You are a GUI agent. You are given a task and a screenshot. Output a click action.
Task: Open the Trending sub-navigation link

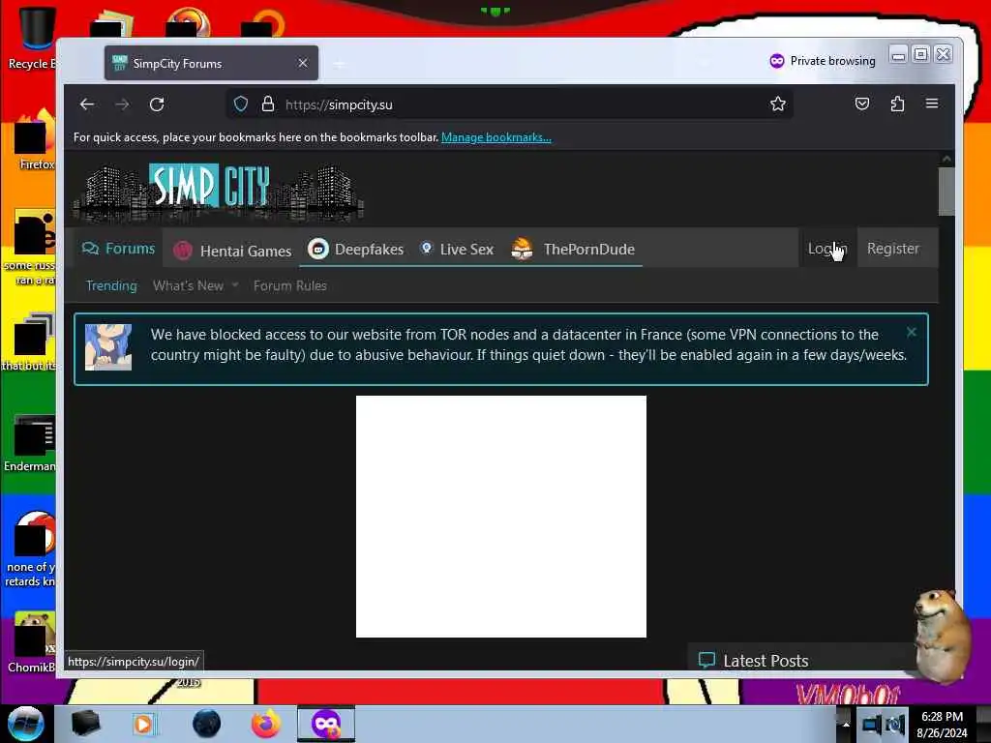pos(111,285)
